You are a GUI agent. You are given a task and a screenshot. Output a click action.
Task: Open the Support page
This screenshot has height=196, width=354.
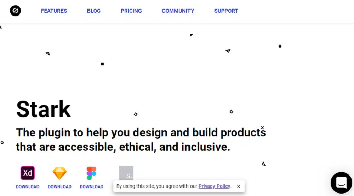[x=226, y=11]
